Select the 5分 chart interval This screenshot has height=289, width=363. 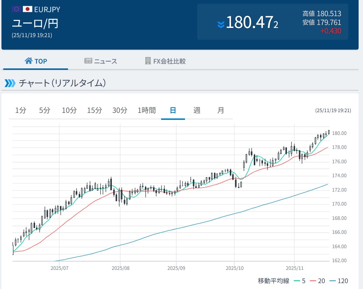tap(45, 110)
